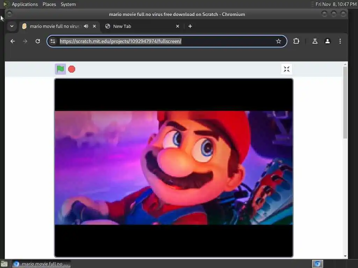
Task: Click the forward navigation arrow
Action: point(25,41)
